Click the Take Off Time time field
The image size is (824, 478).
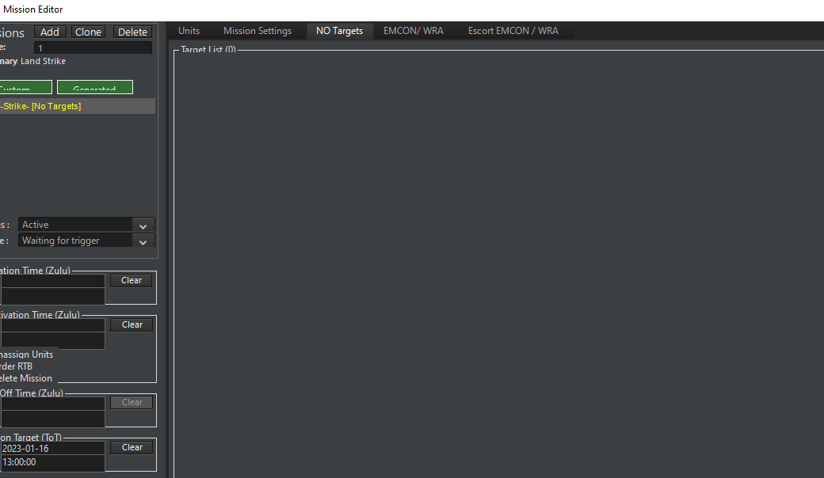tap(52, 418)
